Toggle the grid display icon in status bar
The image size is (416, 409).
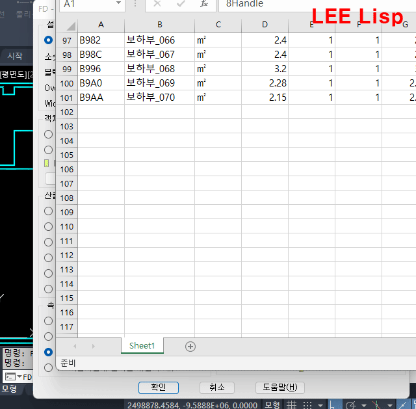(x=291, y=405)
